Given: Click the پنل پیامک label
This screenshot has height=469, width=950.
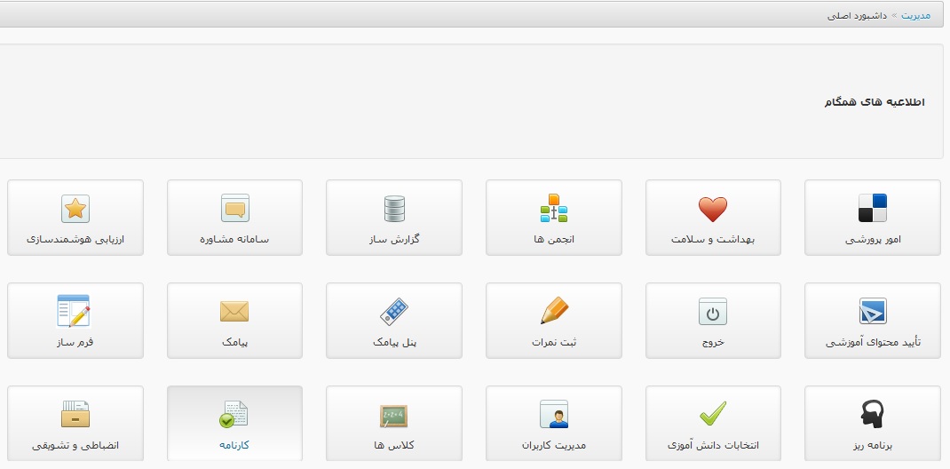Looking at the screenshot, I should pos(394,342).
